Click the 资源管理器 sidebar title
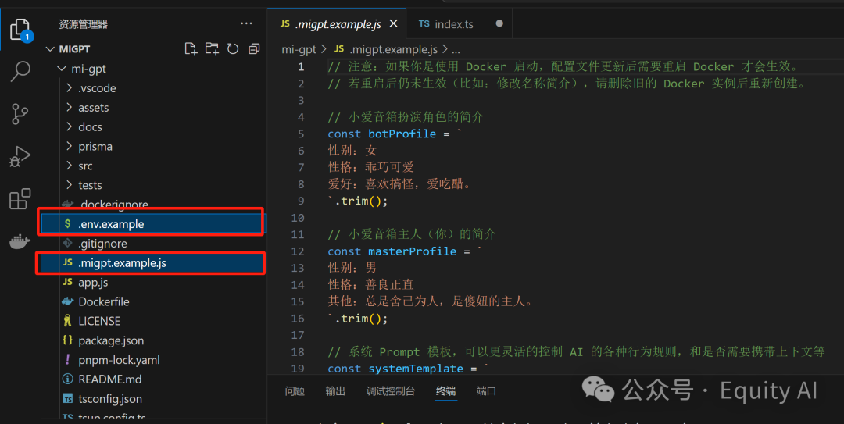The width and height of the screenshot is (844, 424). (84, 24)
